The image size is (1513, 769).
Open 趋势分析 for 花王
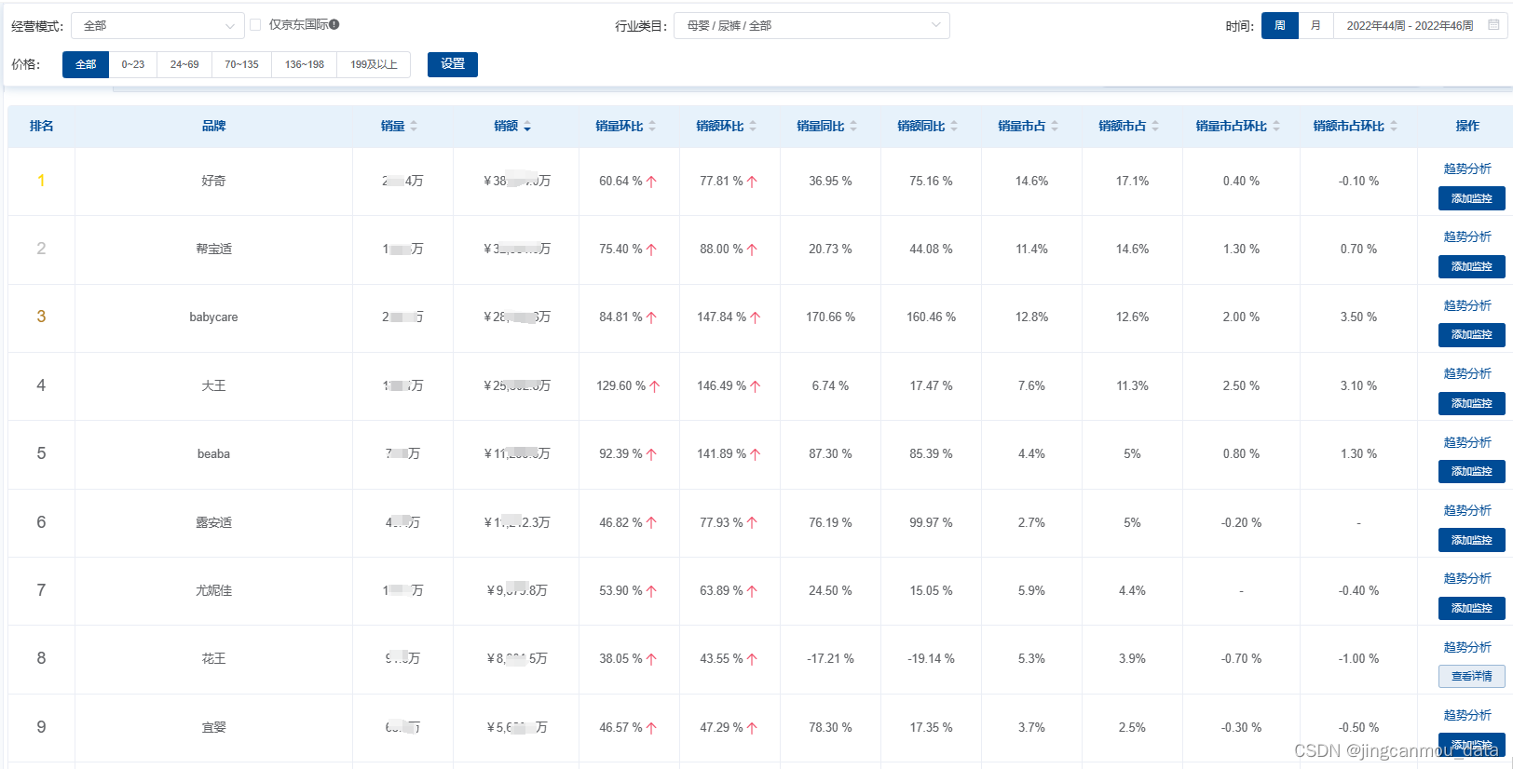click(1467, 647)
